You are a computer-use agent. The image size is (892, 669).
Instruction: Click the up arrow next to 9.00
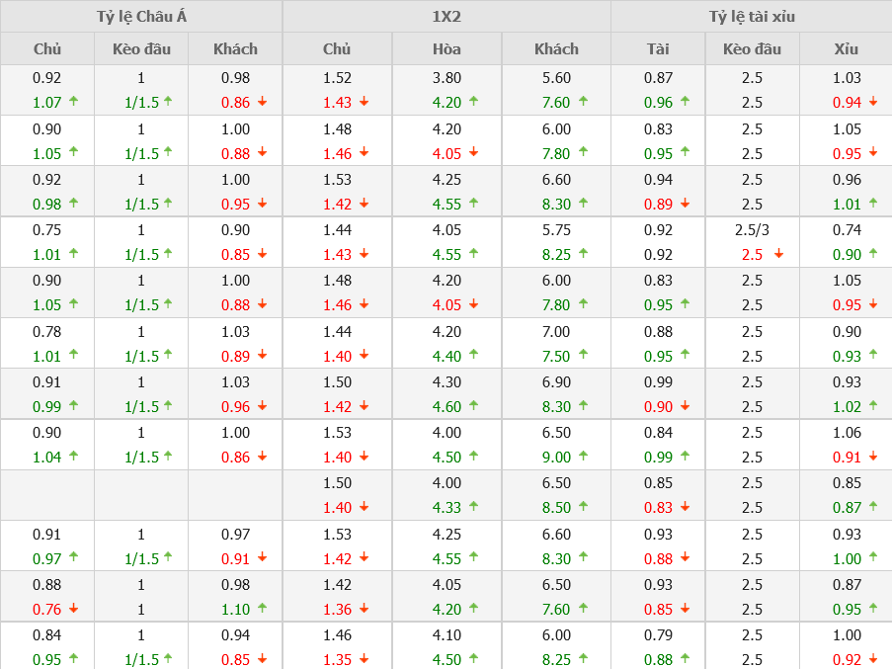pos(583,457)
